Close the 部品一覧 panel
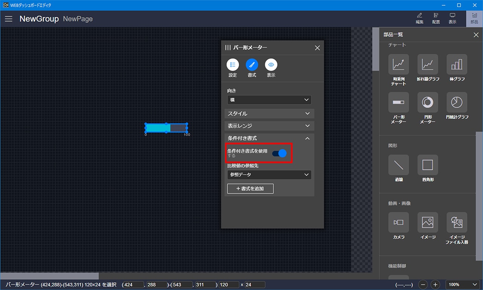The image size is (483, 290). click(x=476, y=35)
